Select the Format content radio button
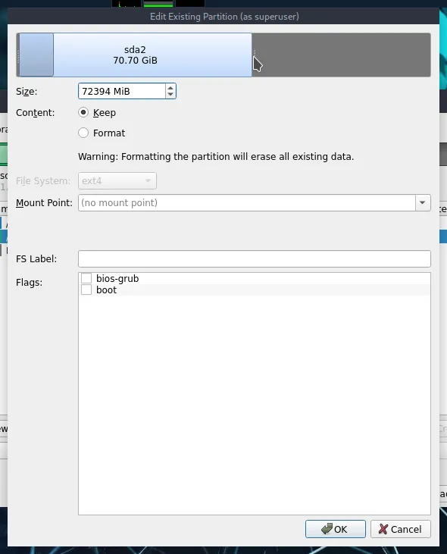 point(83,133)
